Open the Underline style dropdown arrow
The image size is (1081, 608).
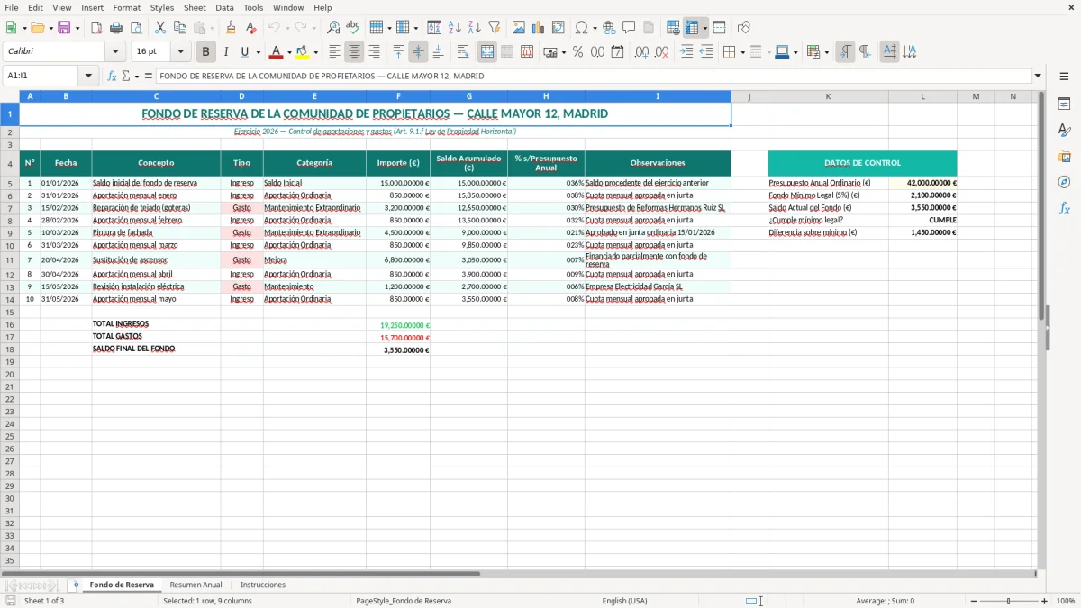tap(258, 52)
